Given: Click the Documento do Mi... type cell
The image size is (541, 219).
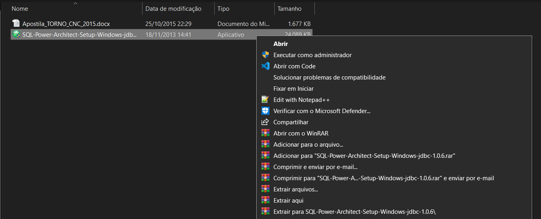Looking at the screenshot, I should [x=244, y=24].
